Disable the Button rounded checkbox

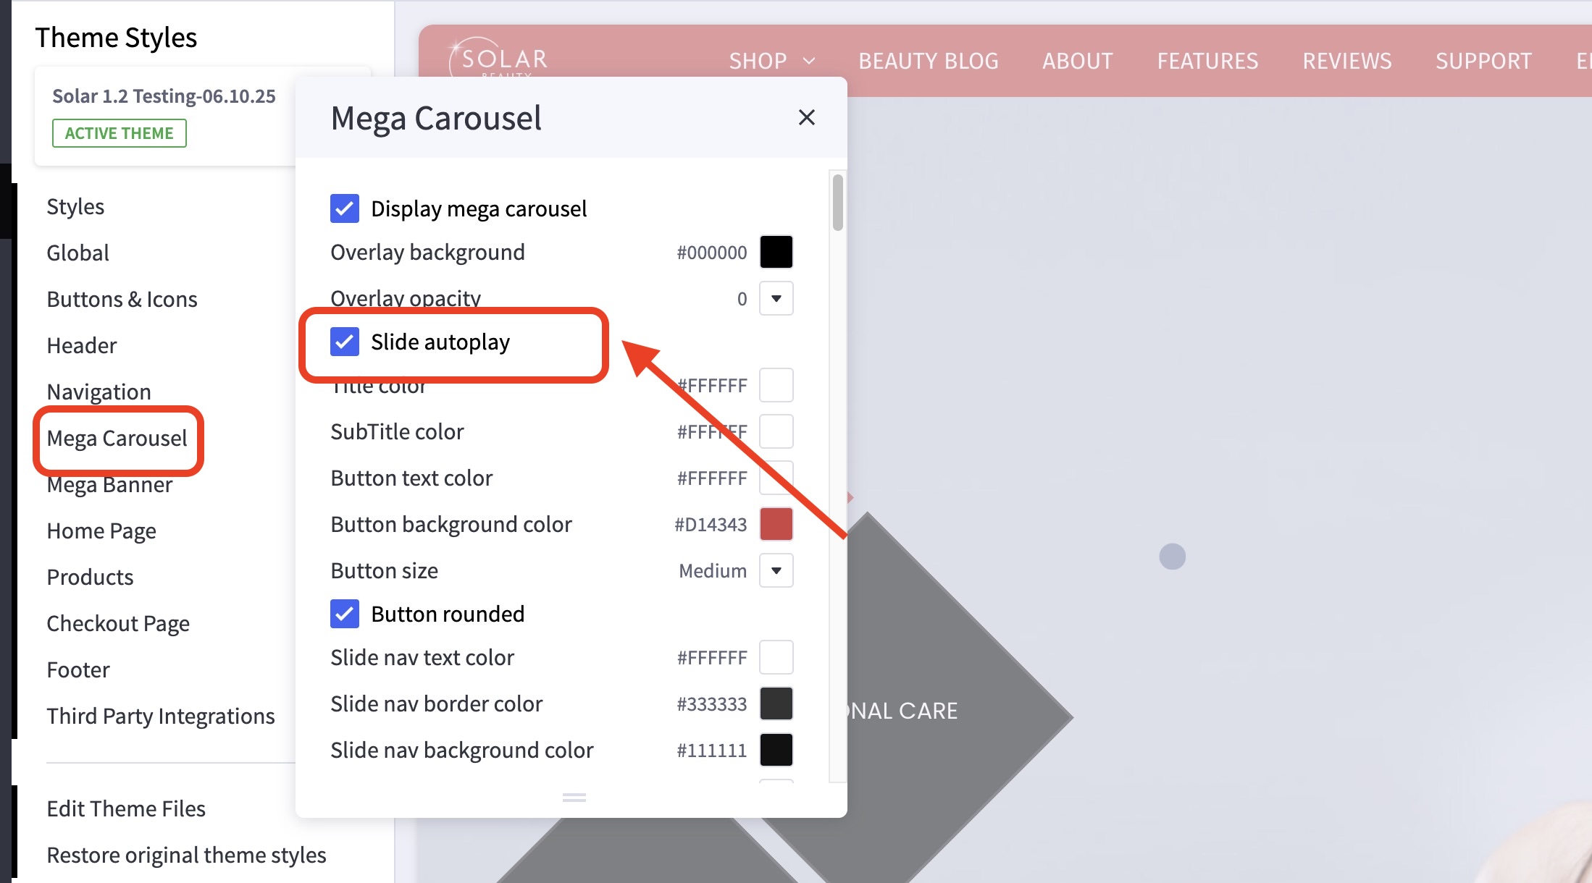click(345, 614)
